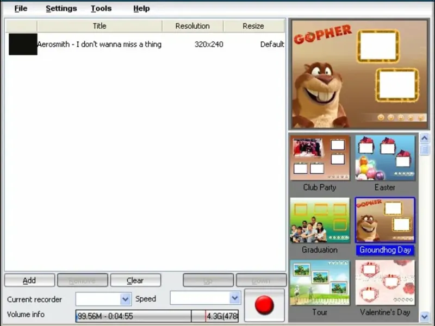Open the Help menu

coord(141,9)
